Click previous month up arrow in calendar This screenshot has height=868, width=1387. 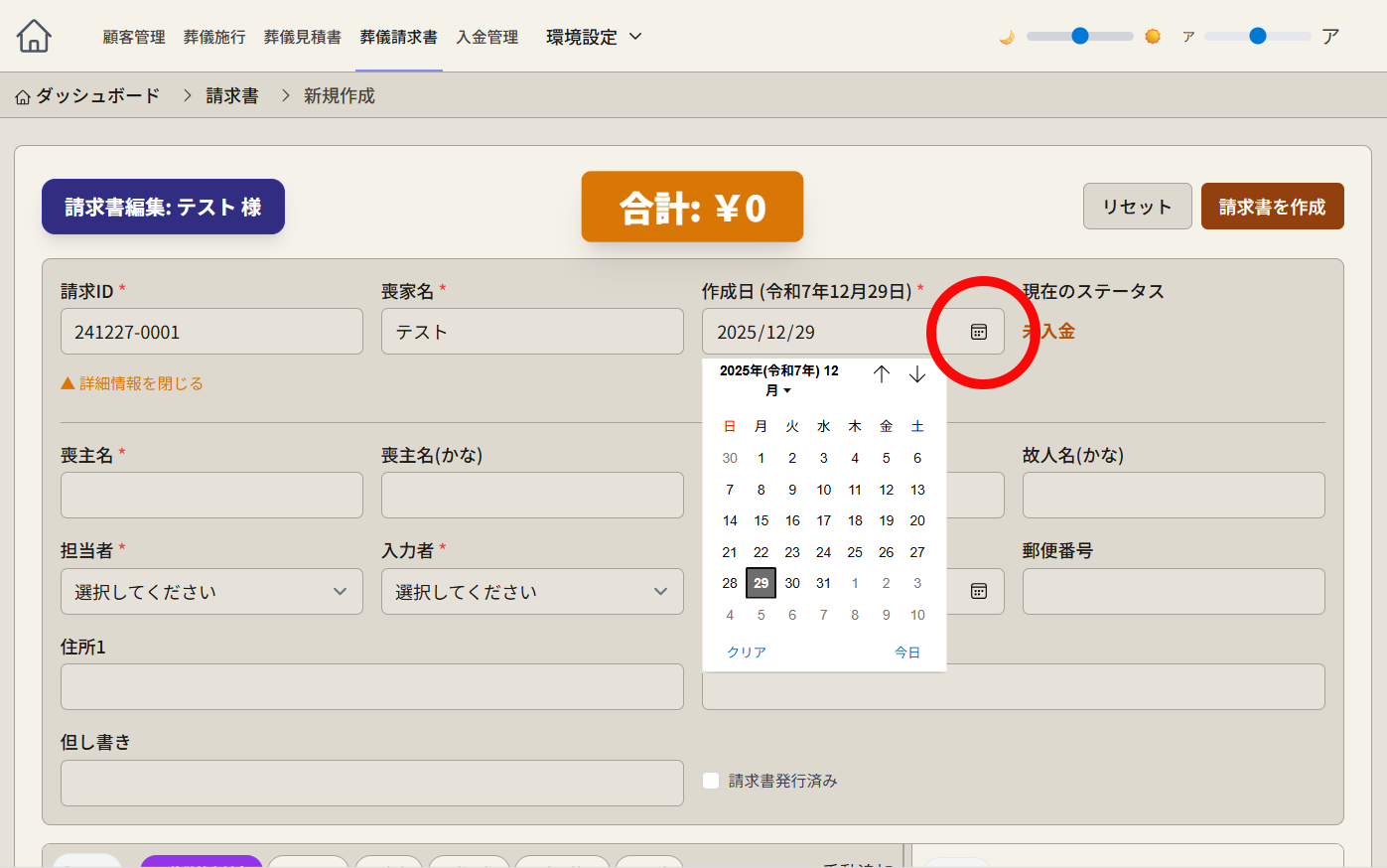click(881, 374)
